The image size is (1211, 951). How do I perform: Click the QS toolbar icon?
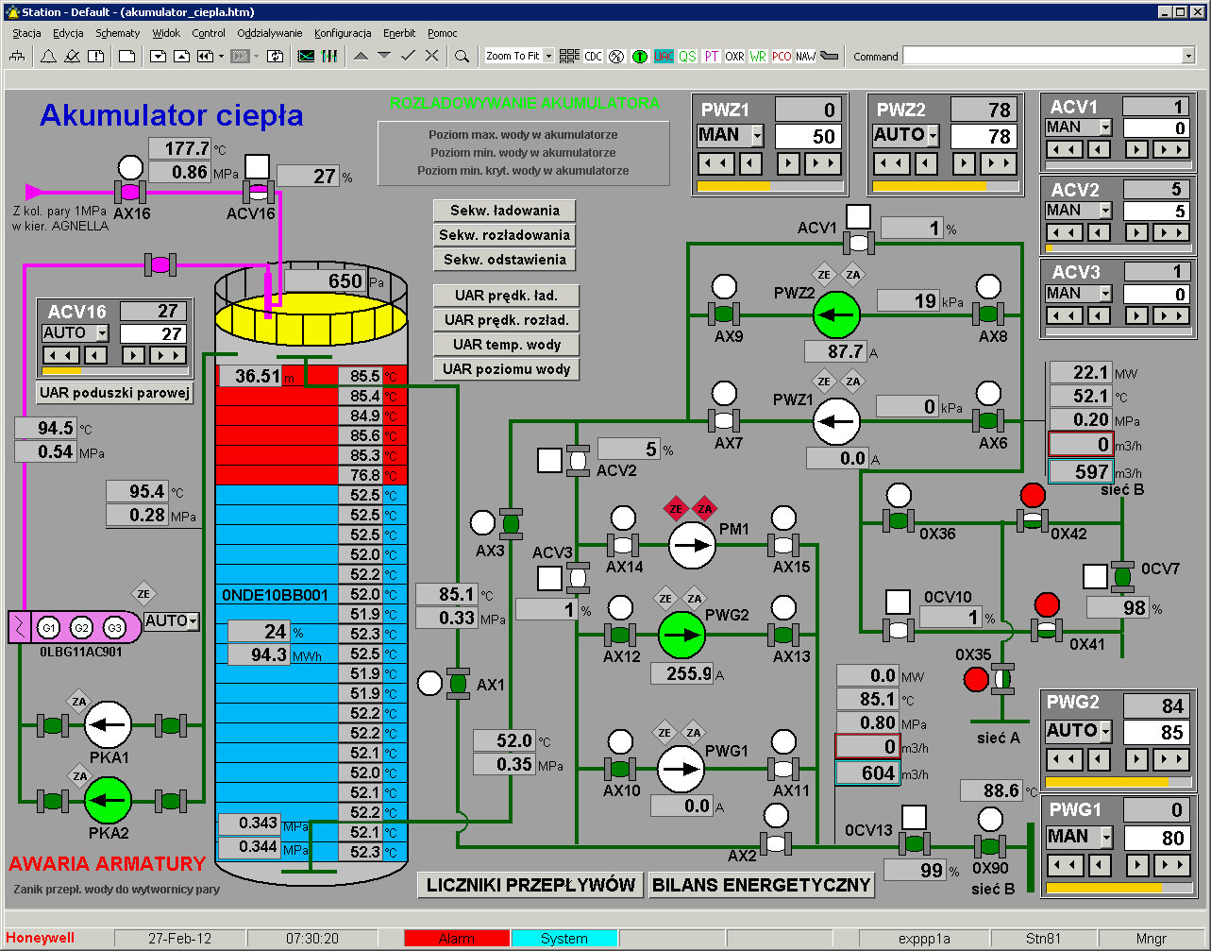687,57
